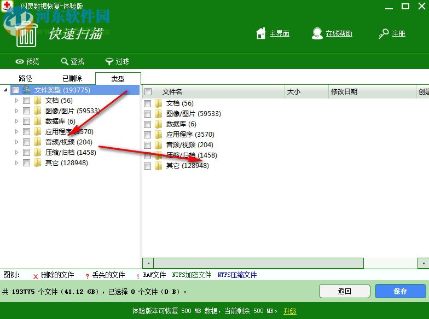Expand the 其它 (128948) tree node
The width and height of the screenshot is (429, 319).
click(x=16, y=163)
